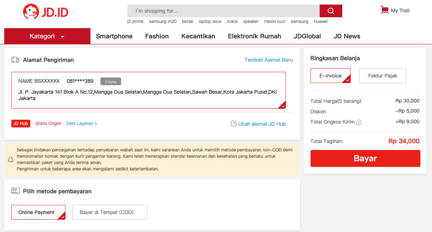The image size is (432, 232).
Task: Choose Bayar di Tempat (COD) option
Action: click(x=109, y=212)
